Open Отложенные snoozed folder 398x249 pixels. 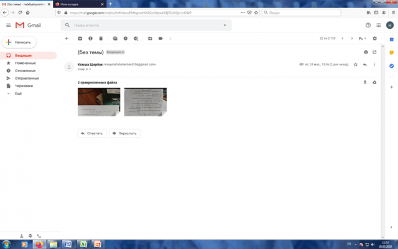point(25,70)
